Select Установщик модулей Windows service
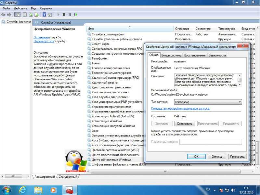 113,126
